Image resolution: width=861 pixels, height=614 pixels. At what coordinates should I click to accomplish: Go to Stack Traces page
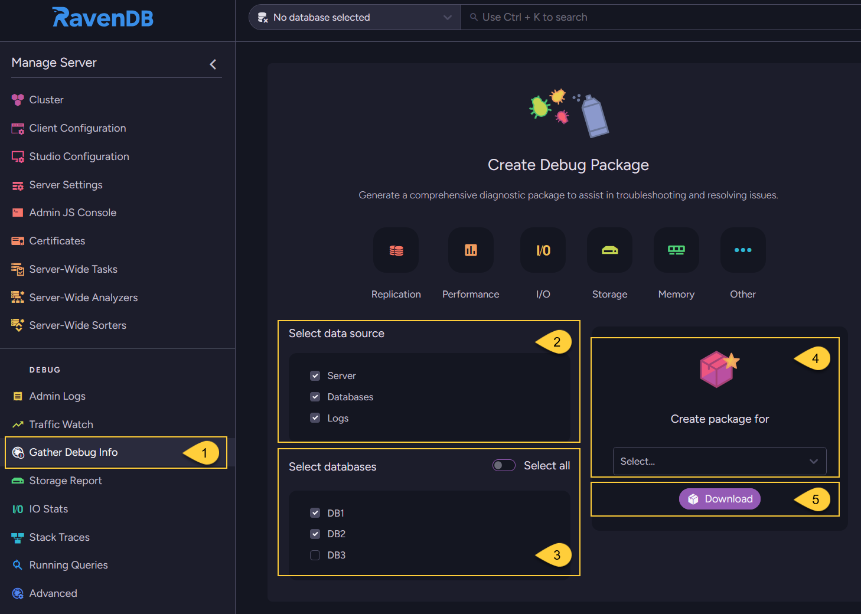pos(60,537)
